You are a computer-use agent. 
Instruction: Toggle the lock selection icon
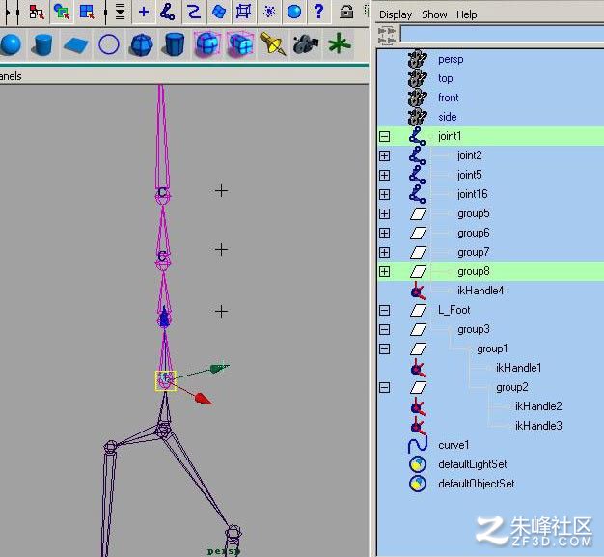click(346, 12)
